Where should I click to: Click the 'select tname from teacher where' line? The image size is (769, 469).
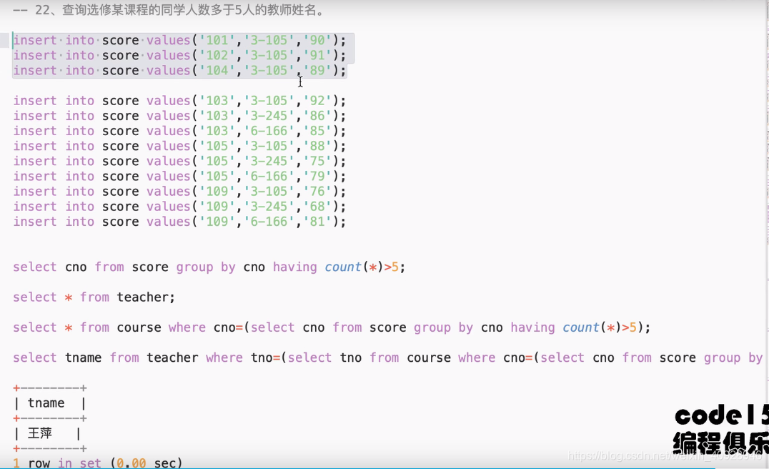(388, 357)
